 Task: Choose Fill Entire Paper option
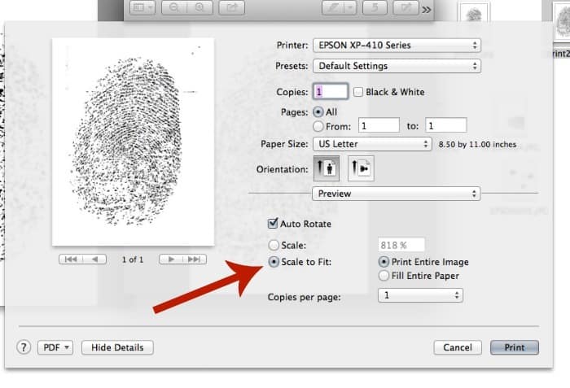(x=384, y=276)
